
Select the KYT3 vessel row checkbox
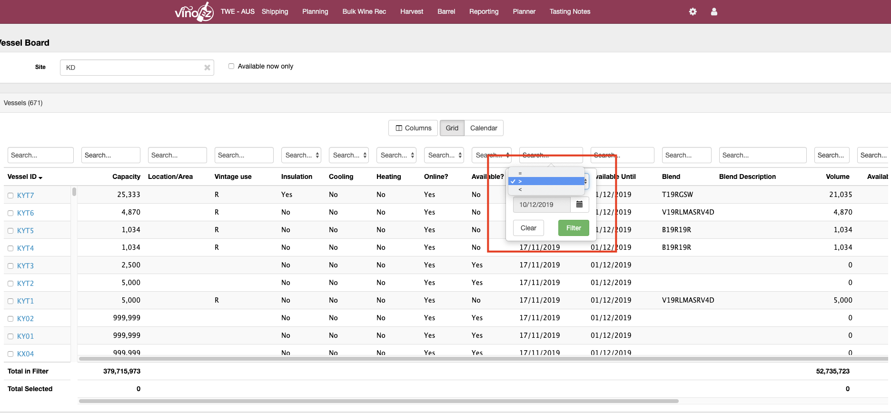tap(10, 266)
